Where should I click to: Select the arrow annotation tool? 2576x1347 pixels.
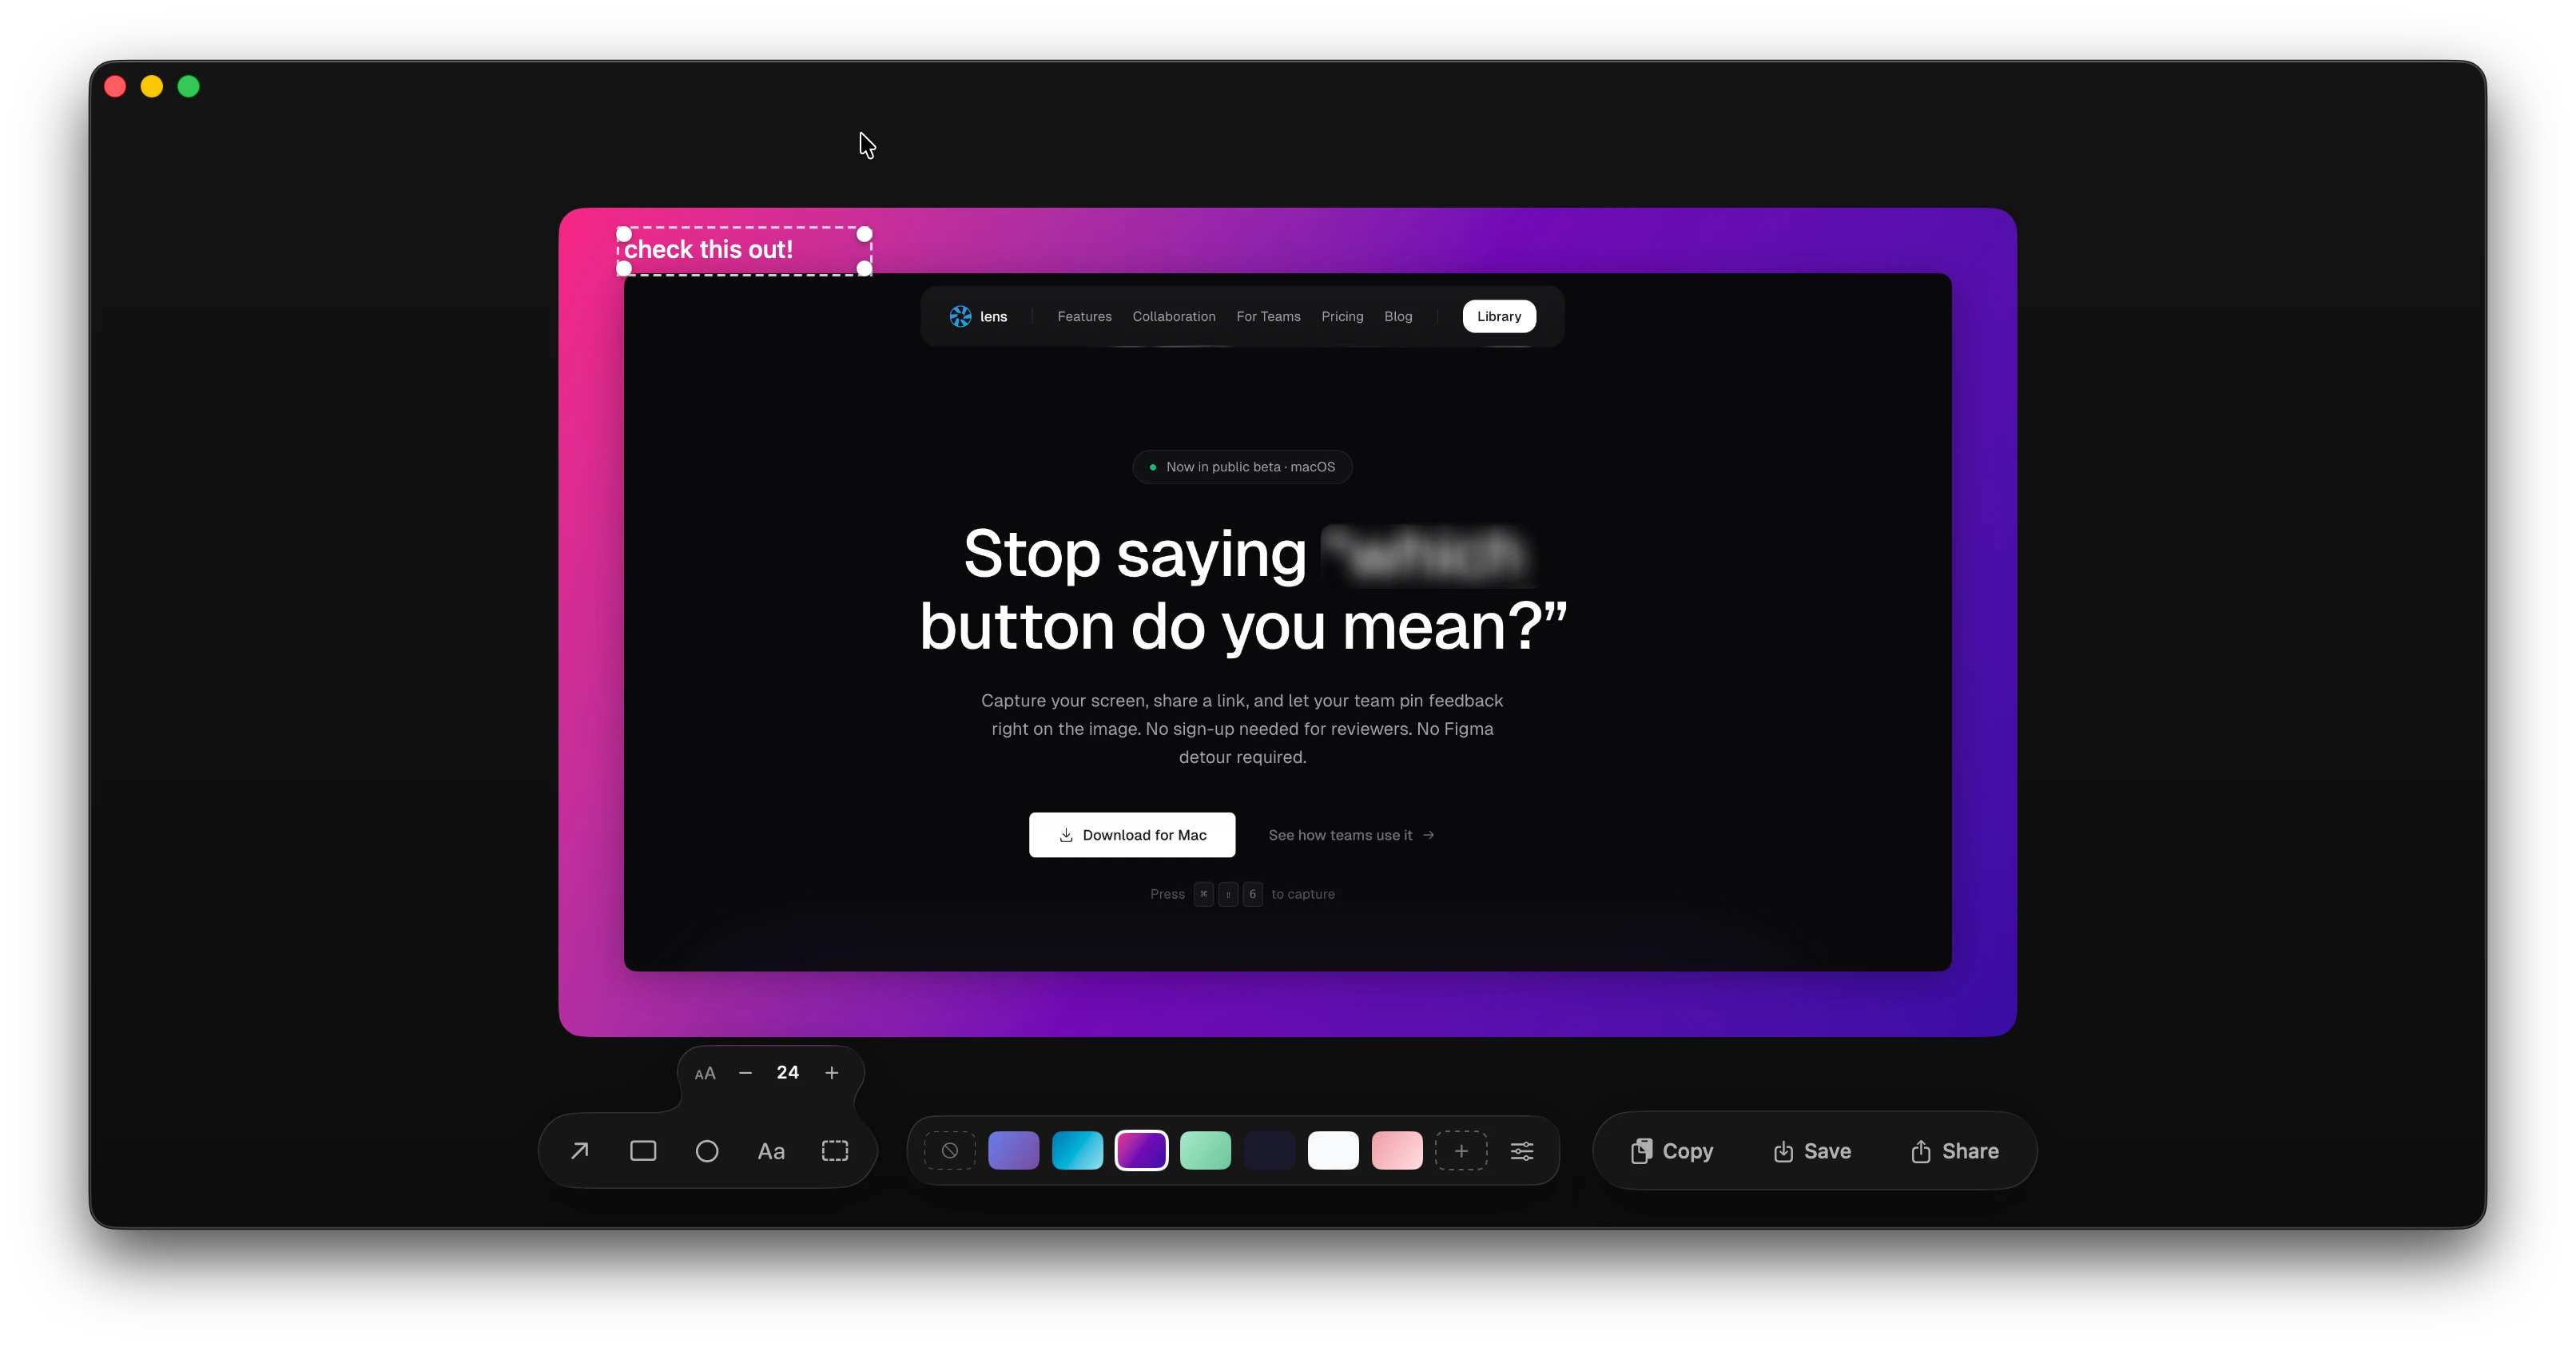(579, 1151)
